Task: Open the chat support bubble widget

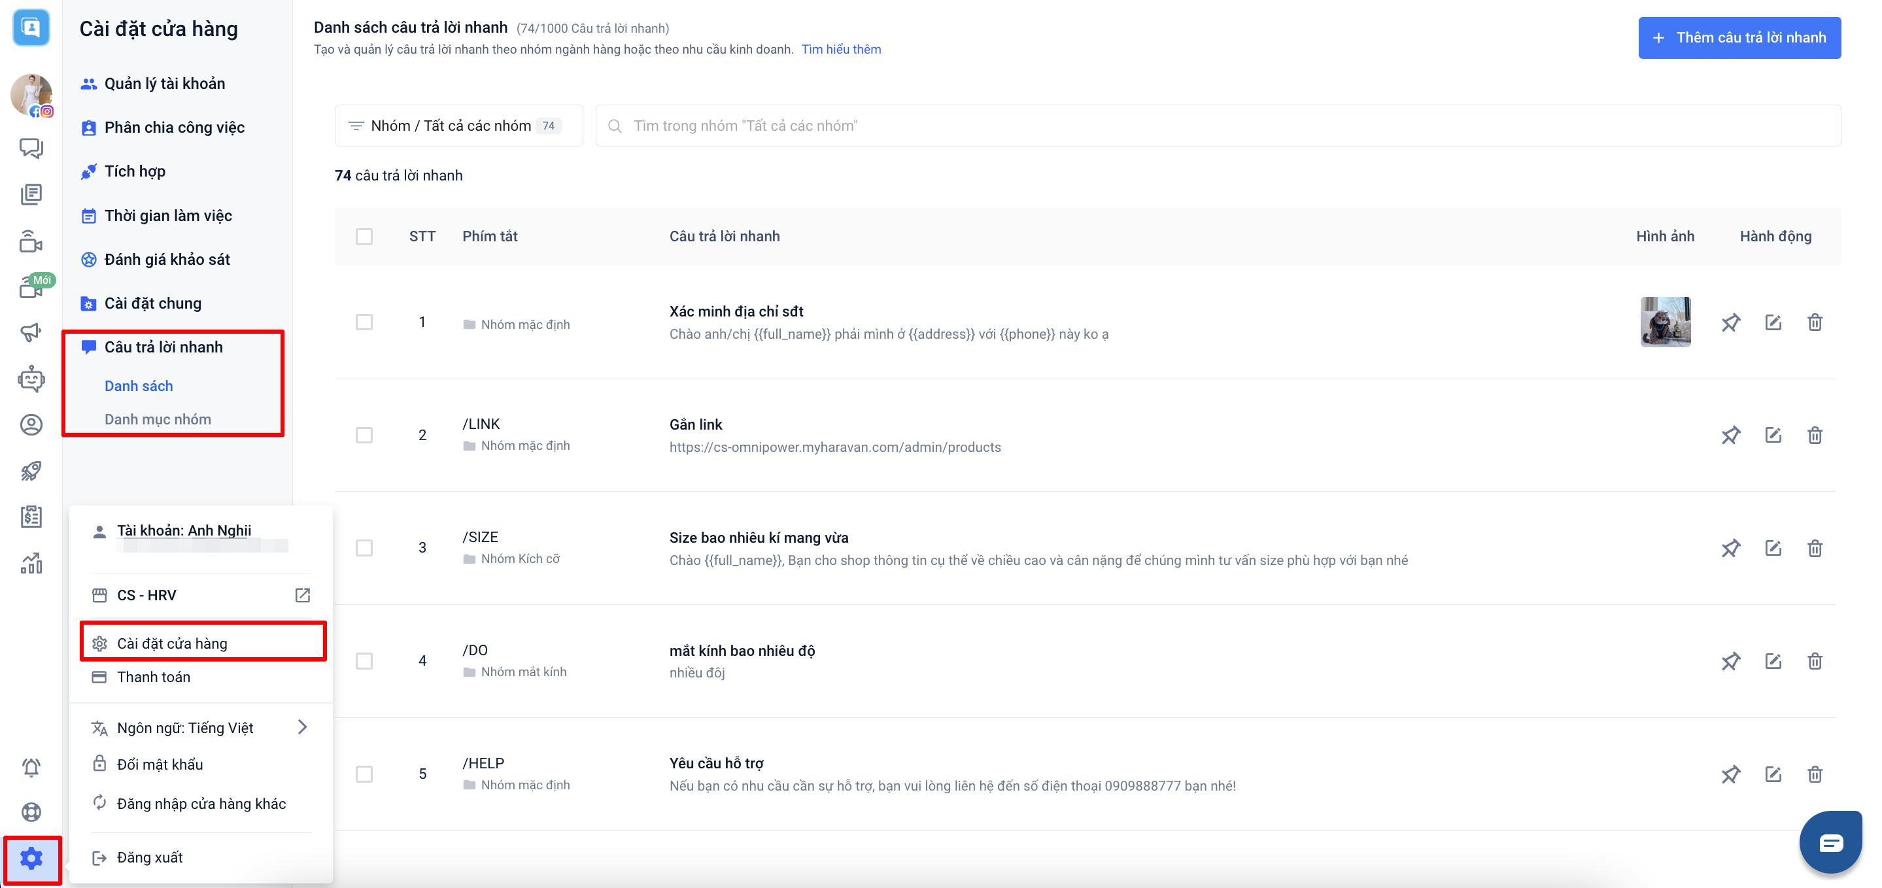Action: [1830, 843]
